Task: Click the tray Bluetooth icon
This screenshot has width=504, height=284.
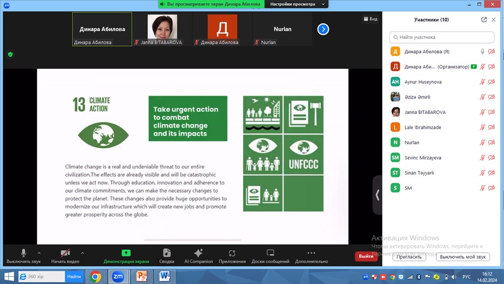Action: tap(419, 277)
